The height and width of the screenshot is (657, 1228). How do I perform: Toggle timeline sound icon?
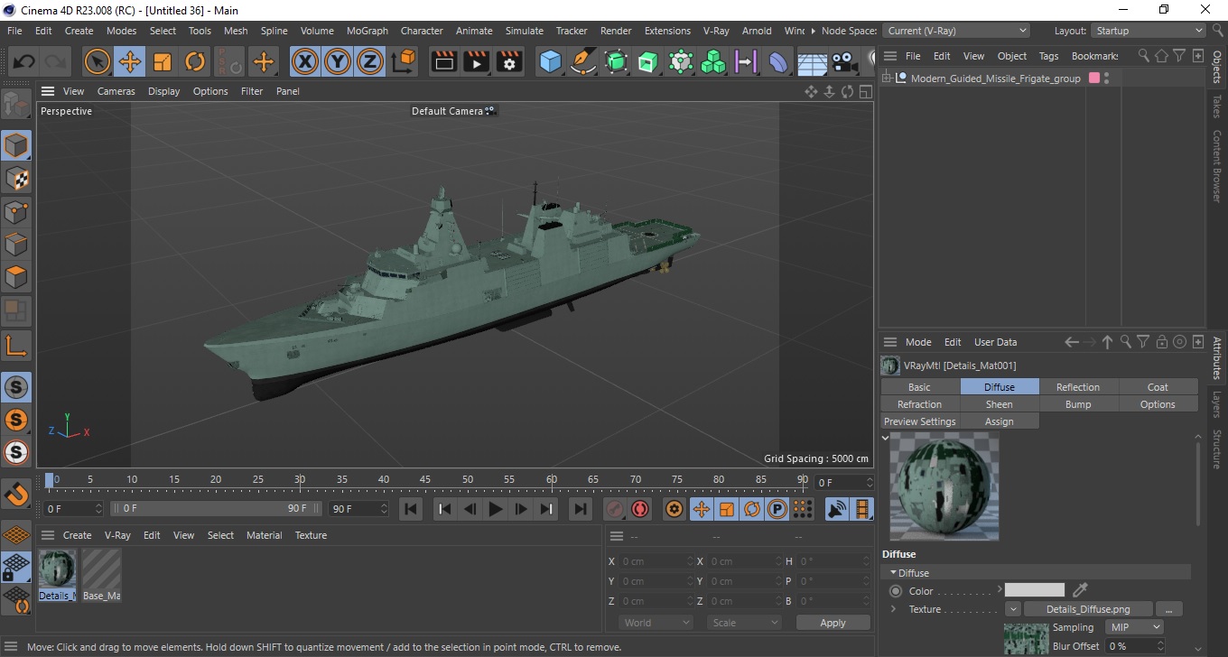click(838, 509)
